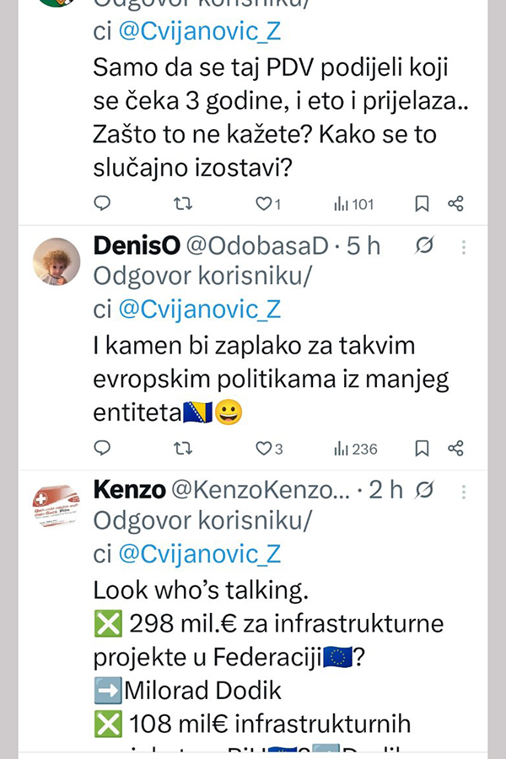The width and height of the screenshot is (506, 759).
Task: Click the Grok icon on Kenzo's tweet
Action: pyautogui.click(x=425, y=490)
